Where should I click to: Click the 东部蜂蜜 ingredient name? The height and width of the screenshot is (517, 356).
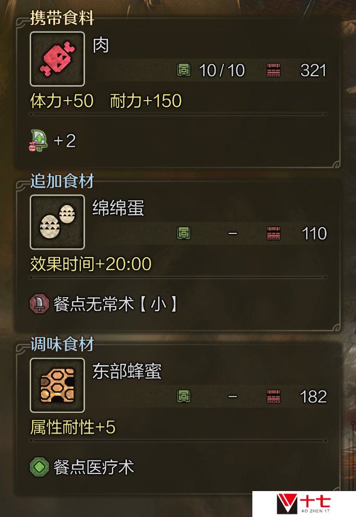pyautogui.click(x=127, y=371)
